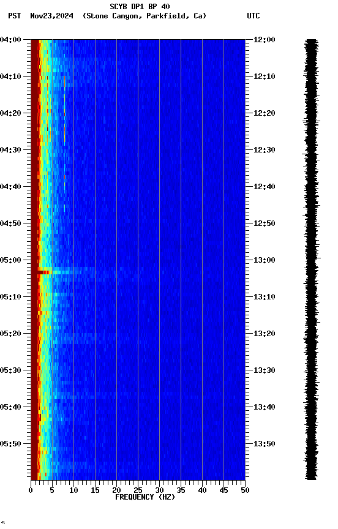Click the PST time label '05:40'
The image size is (338, 529).
[x=10, y=407]
